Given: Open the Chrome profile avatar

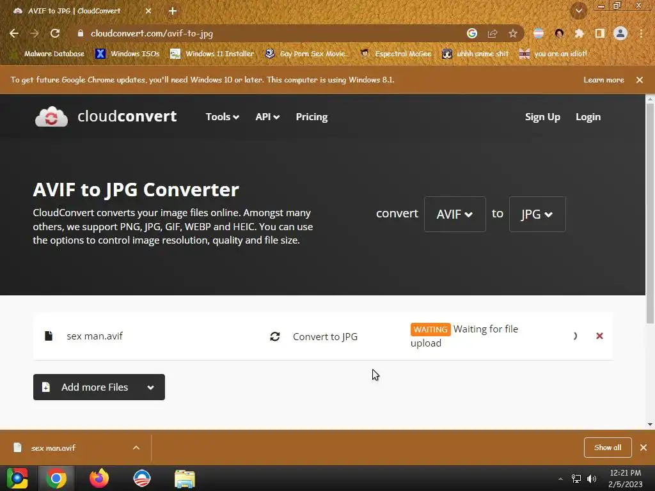Looking at the screenshot, I should 620,33.
